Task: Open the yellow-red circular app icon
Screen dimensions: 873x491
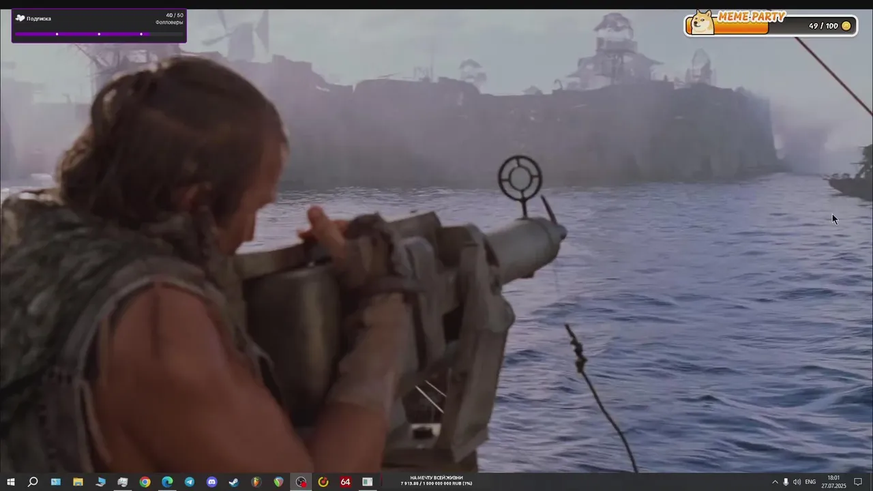Action: pos(323,482)
